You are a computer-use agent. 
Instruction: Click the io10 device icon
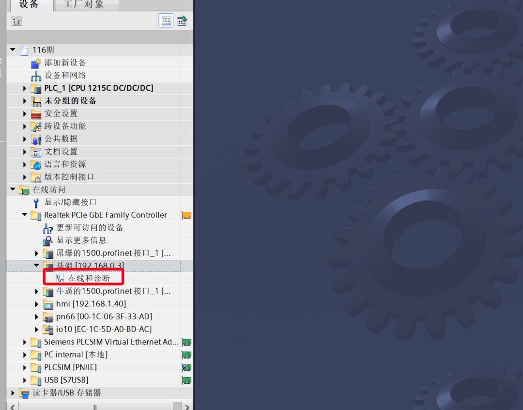tap(48, 330)
